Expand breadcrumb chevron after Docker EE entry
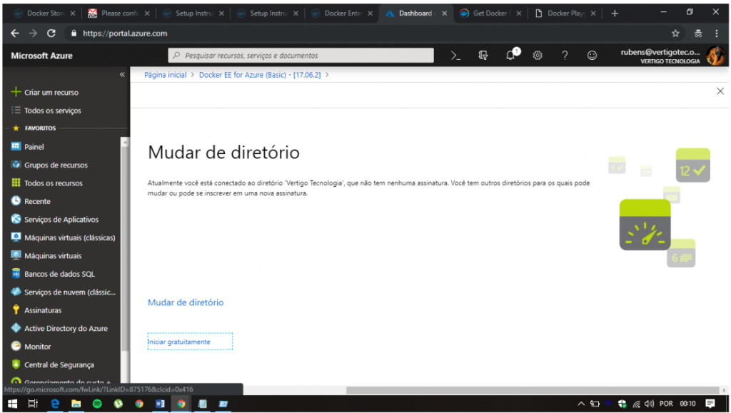The image size is (731, 413). (x=327, y=75)
